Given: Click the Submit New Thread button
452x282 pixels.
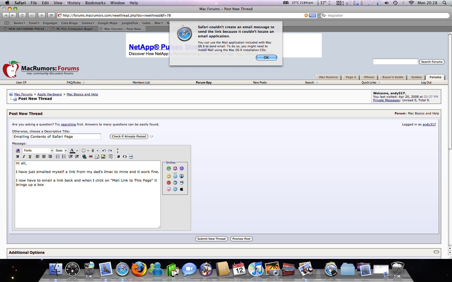Looking at the screenshot, I should pyautogui.click(x=211, y=239).
